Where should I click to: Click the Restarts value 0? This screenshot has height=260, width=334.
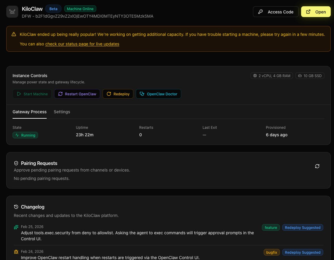click(x=140, y=135)
